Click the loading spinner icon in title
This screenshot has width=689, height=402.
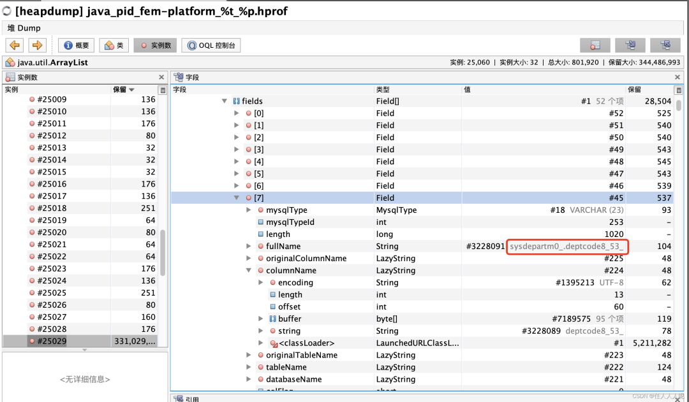coord(6,11)
